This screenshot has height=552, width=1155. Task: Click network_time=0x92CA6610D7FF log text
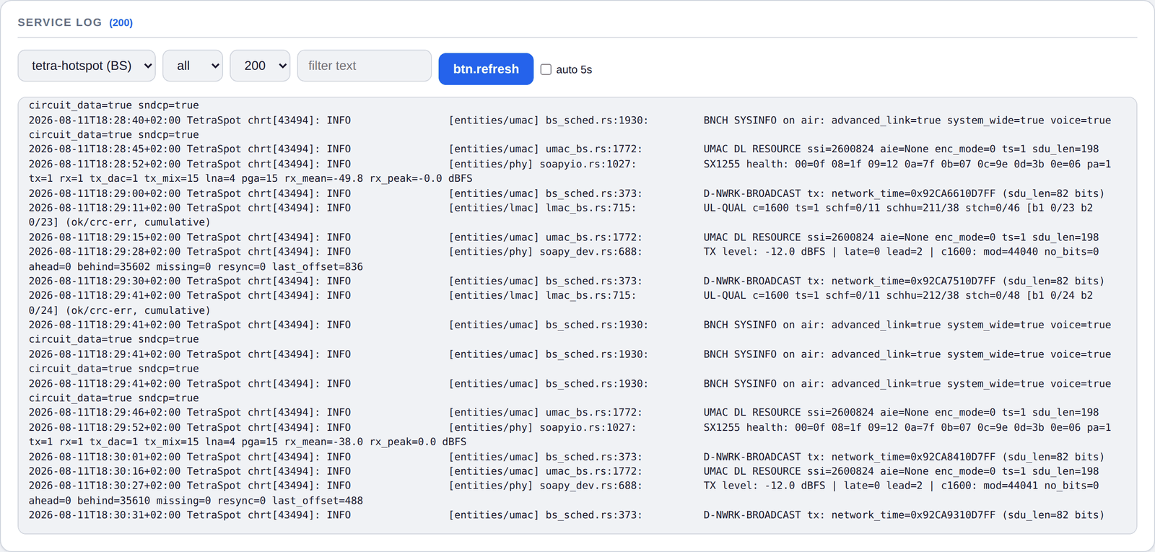pyautogui.click(x=913, y=193)
